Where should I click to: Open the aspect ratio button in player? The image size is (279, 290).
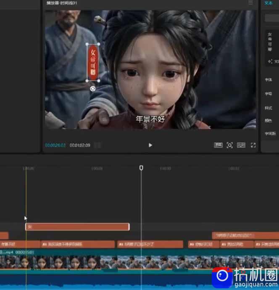[241, 145]
